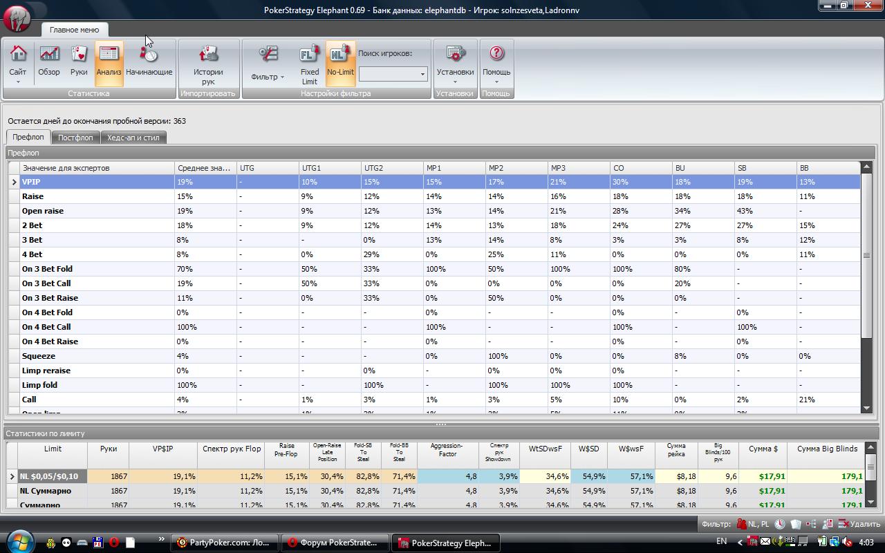Select the NL $0,05/$0,10 limit row
The image size is (885, 553).
(436, 476)
